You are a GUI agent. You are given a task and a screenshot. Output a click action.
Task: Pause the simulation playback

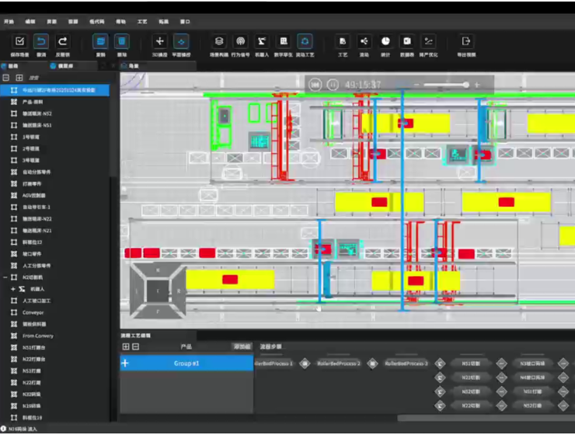(333, 85)
